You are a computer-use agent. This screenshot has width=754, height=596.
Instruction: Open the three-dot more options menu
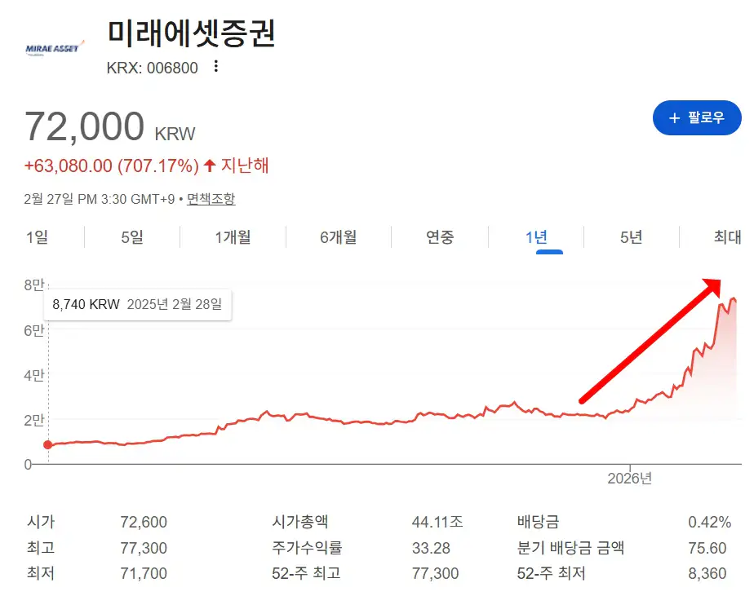click(x=216, y=66)
